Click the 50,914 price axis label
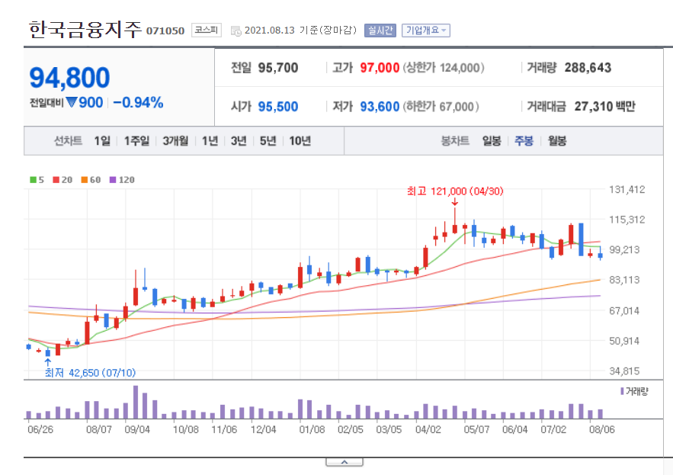 [624, 341]
